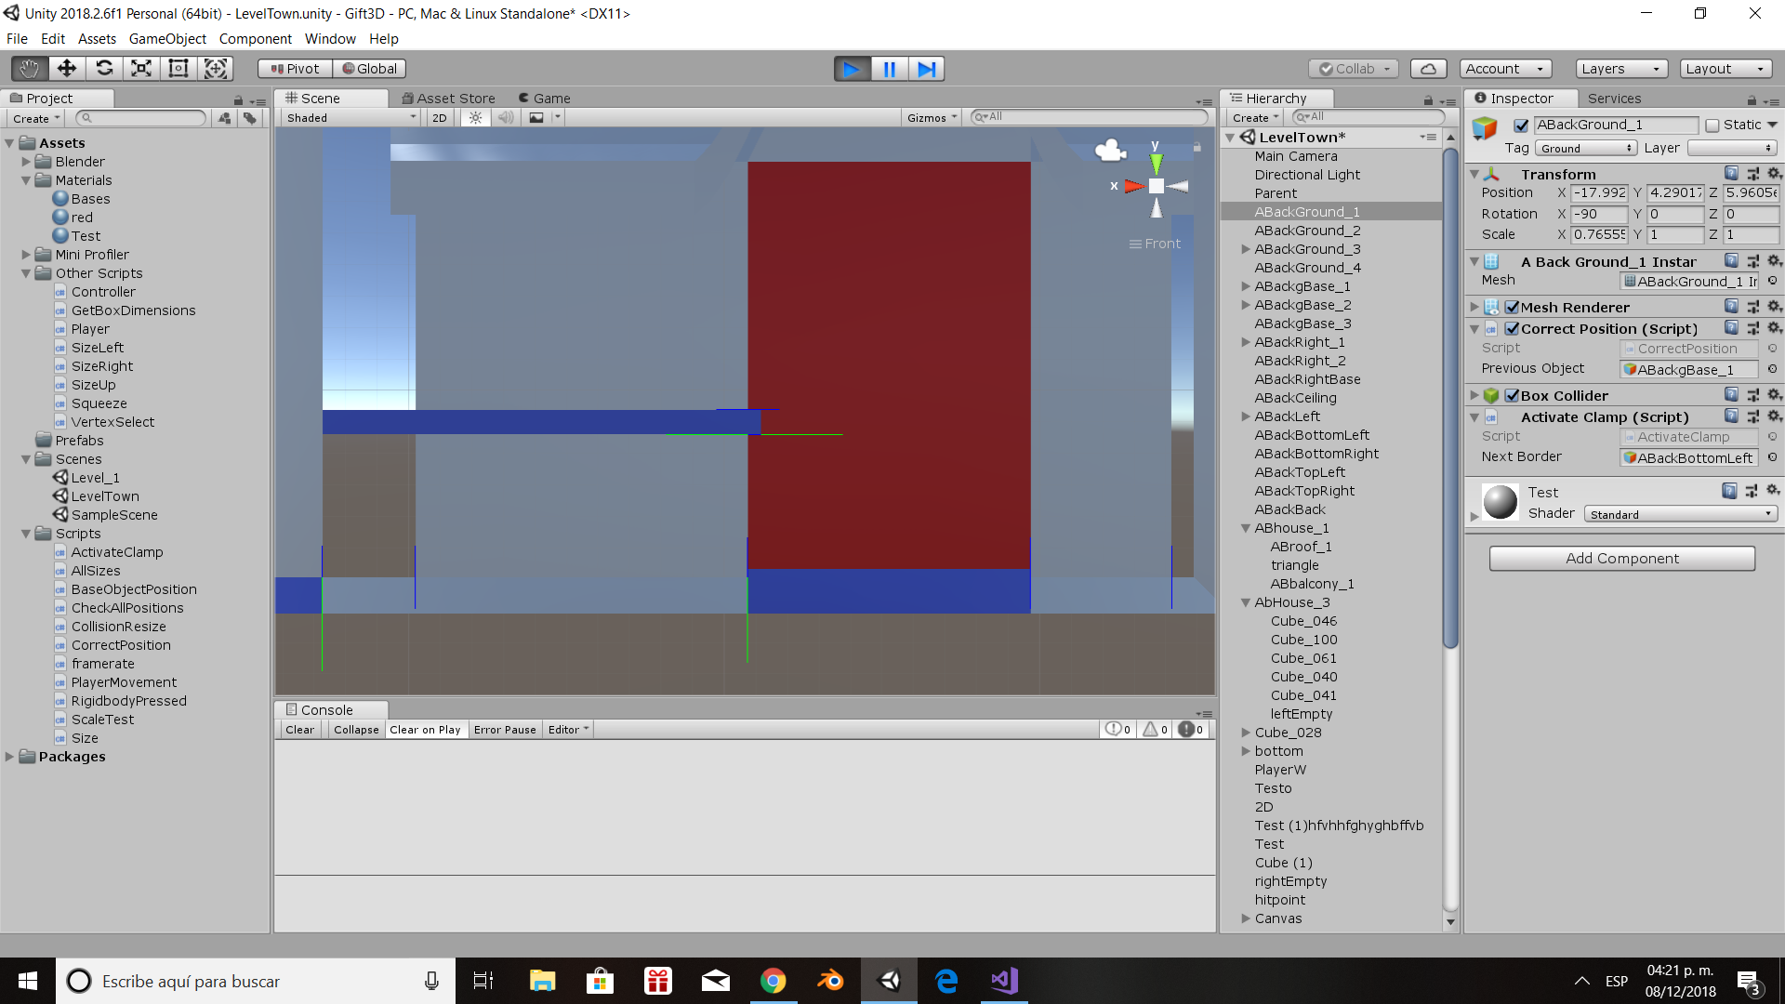Click the Windows Start button
Viewport: 1785px width, 1004px height.
[28, 981]
